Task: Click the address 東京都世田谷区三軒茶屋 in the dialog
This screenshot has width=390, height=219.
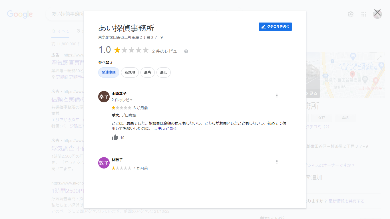Action: pos(130,37)
